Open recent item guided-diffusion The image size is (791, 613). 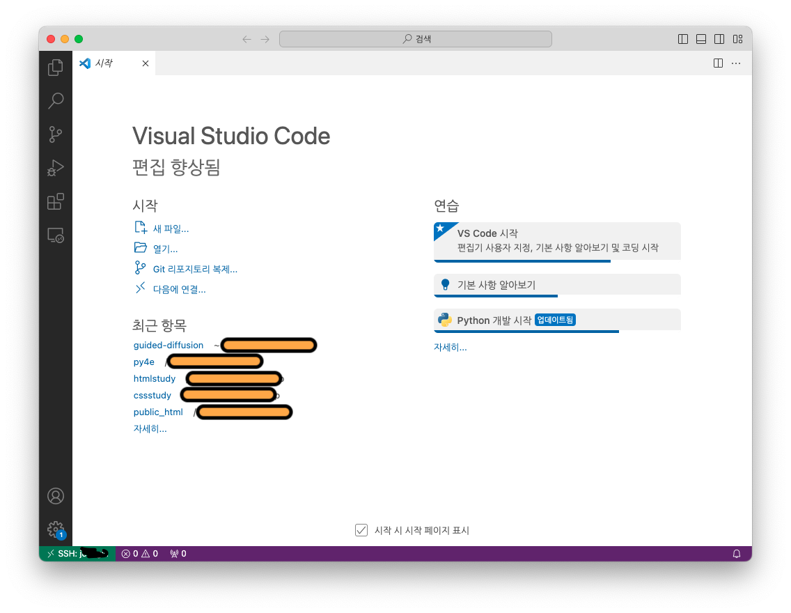coord(169,345)
